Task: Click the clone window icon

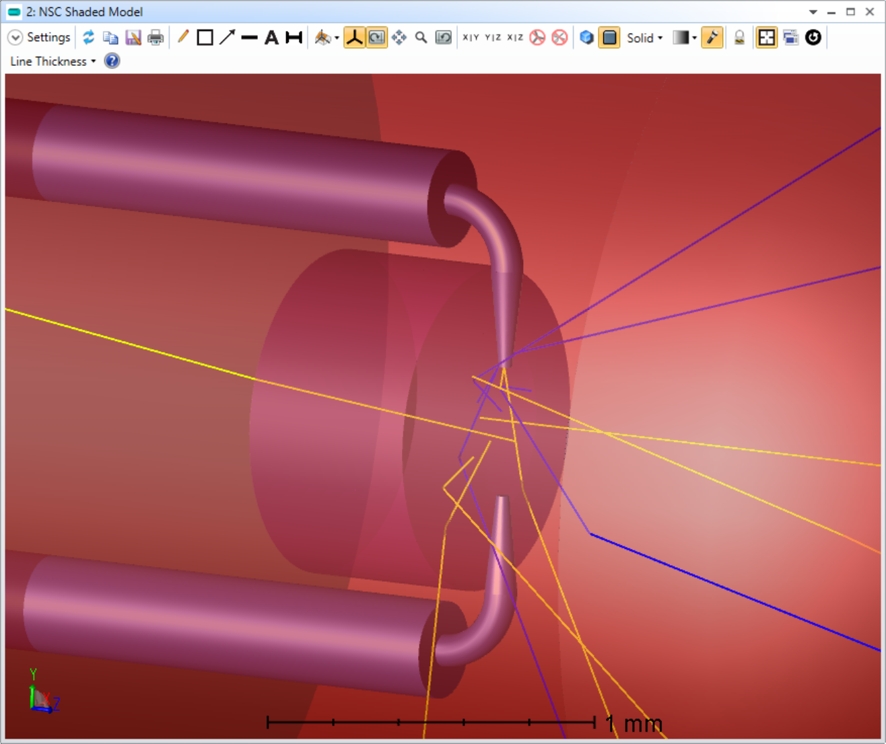Action: [790, 38]
